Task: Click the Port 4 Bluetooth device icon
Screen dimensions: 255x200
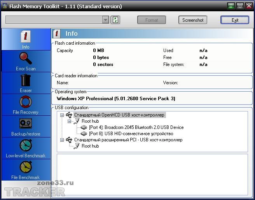Action: pos(84,127)
